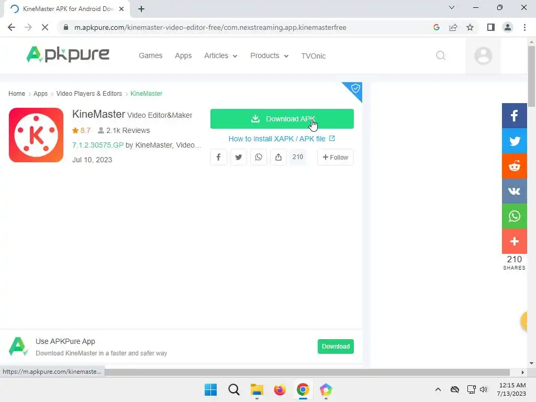This screenshot has height=402, width=536.
Task: Stop loading the page in Chrome
Action: point(45,27)
